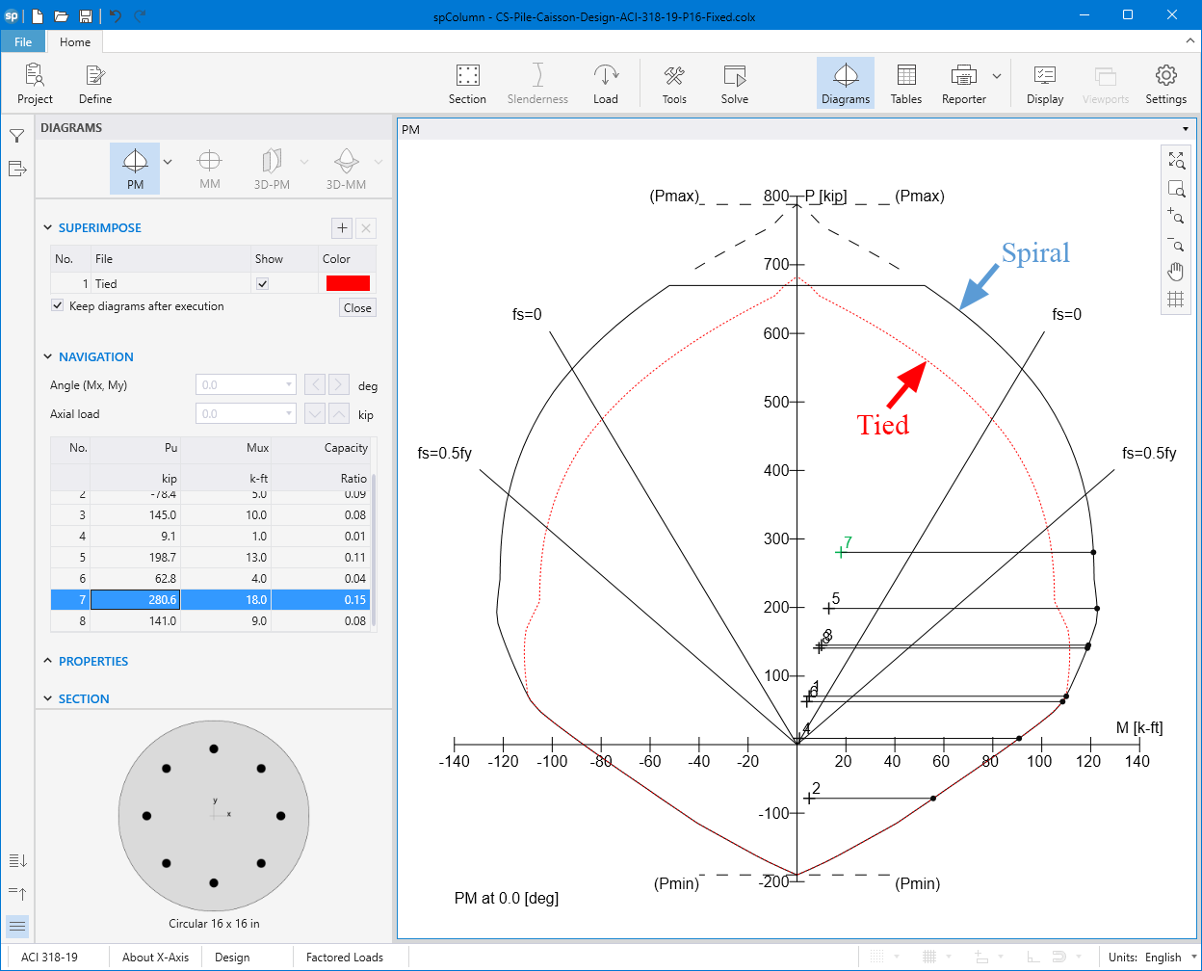Switch to the Home ribbon tab
The image size is (1202, 971).
coord(74,41)
